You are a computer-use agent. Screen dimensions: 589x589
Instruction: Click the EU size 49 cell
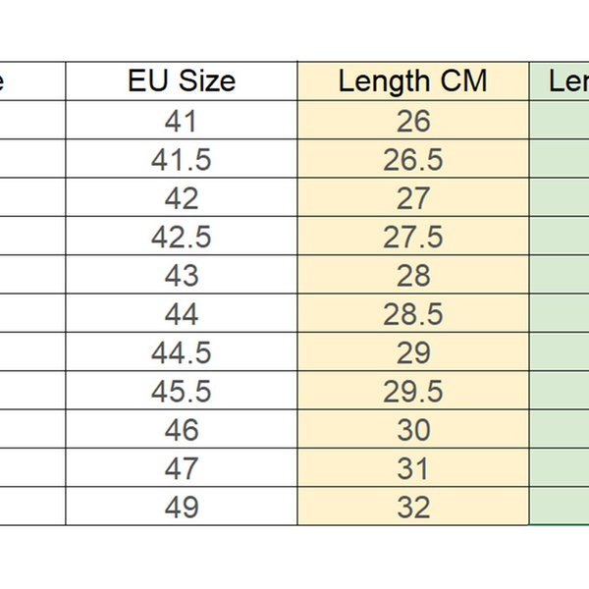(182, 507)
